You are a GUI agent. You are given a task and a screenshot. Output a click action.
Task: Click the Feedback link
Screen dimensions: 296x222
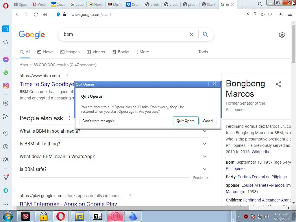[x=201, y=178]
